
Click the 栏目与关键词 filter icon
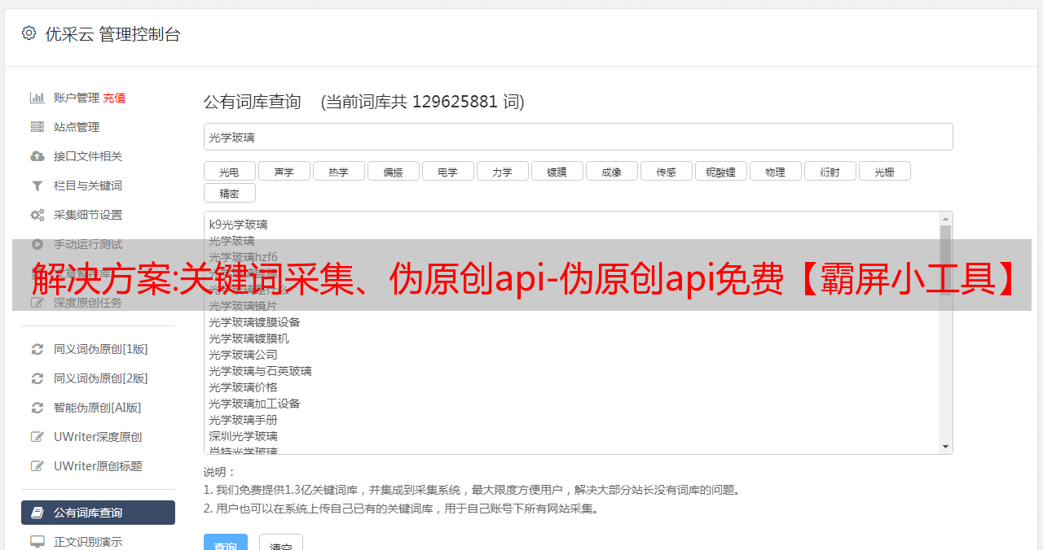pyautogui.click(x=37, y=186)
